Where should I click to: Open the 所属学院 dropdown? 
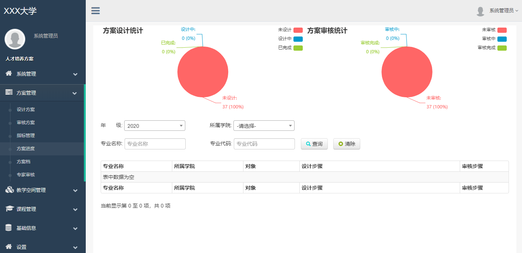click(264, 126)
